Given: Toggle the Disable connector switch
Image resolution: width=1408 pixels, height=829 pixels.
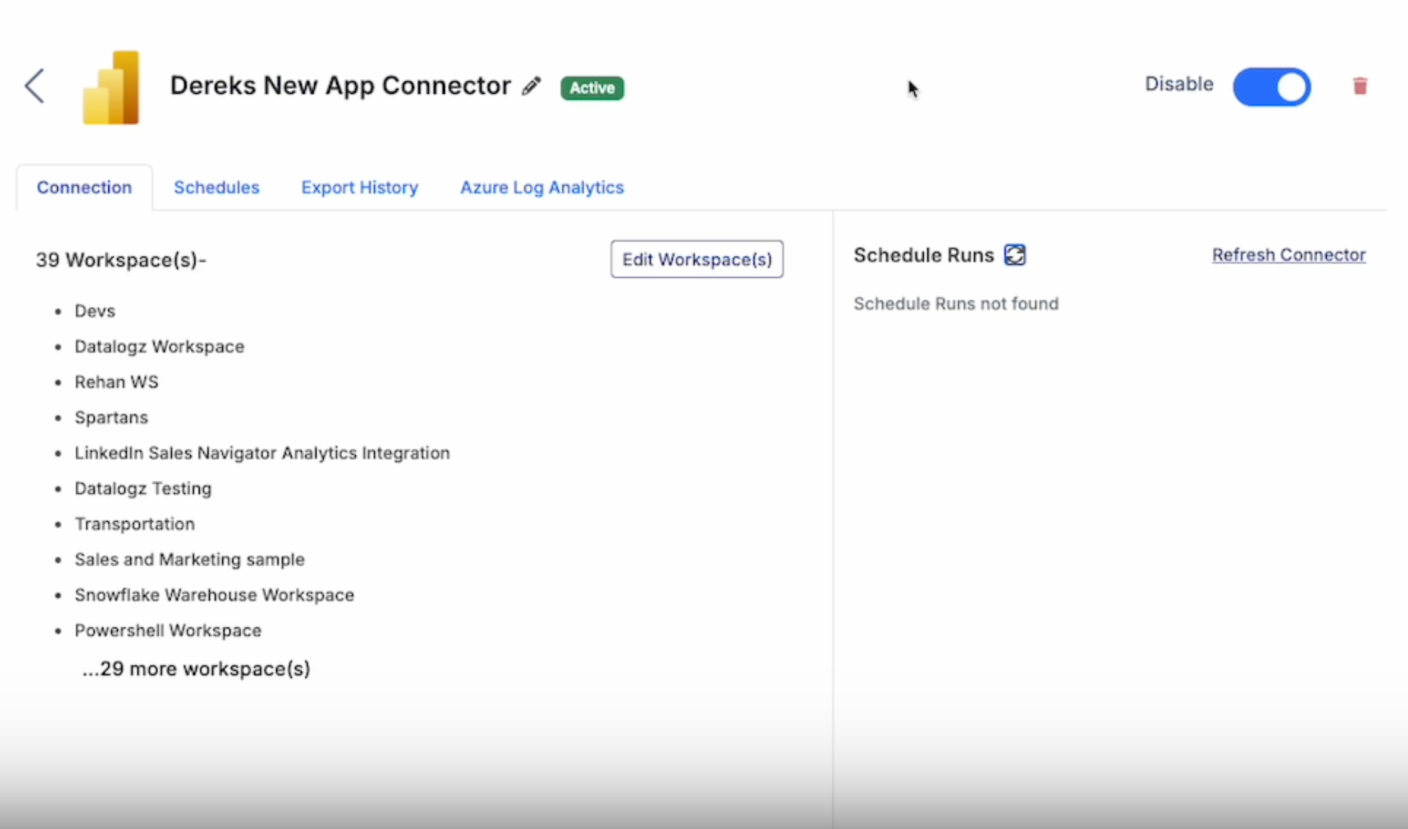Looking at the screenshot, I should (1271, 87).
